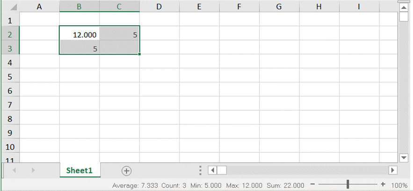Select column D header
This screenshot has width=413, height=191.
click(x=159, y=7)
